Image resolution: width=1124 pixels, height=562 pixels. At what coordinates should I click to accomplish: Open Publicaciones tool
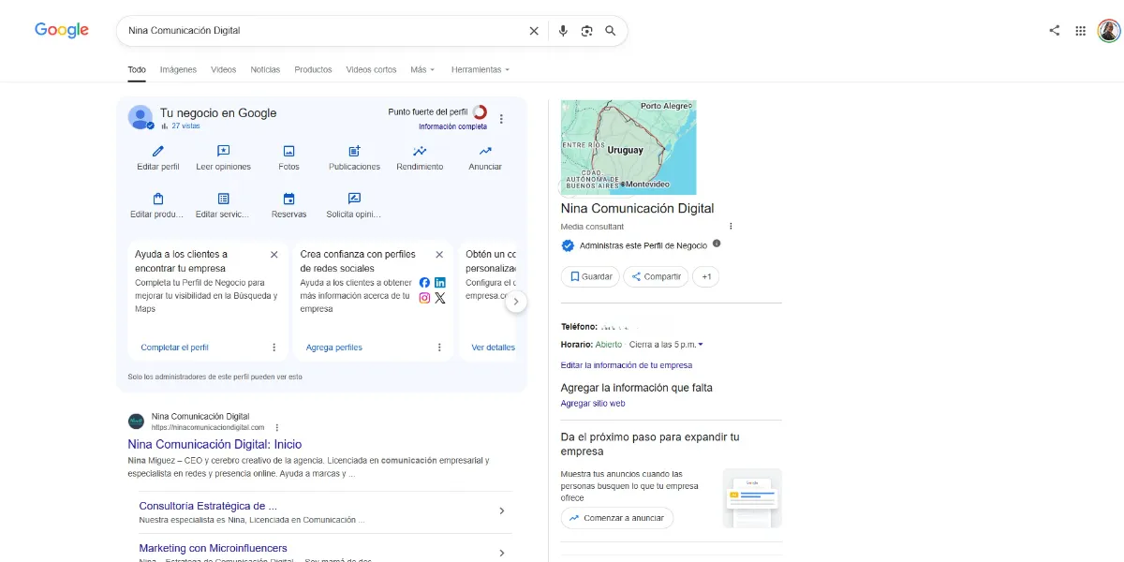point(354,156)
